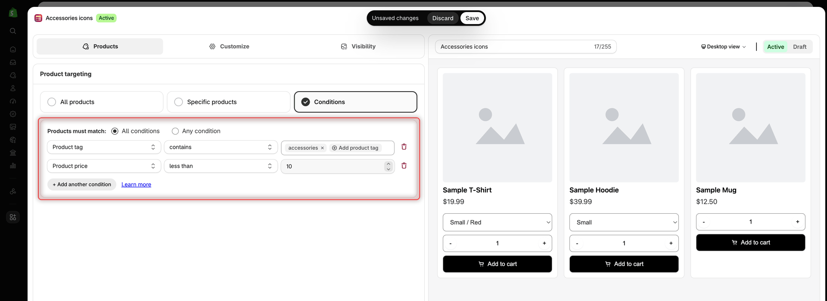Click the Sample T-Shirt placeholder image
This screenshot has height=301, width=827.
[x=497, y=128]
